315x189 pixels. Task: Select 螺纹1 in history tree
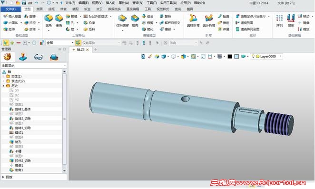click(x=19, y=132)
